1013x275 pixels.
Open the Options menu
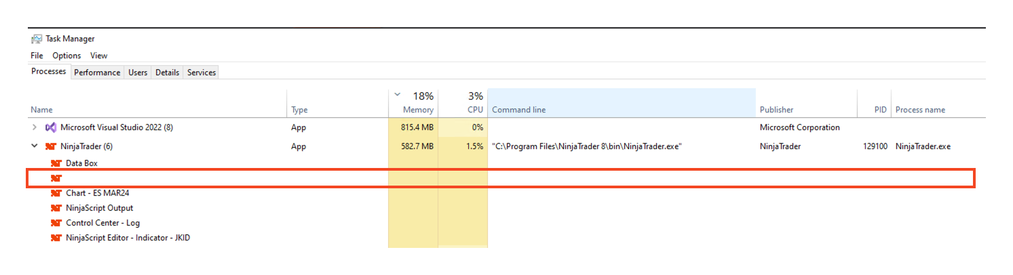(x=66, y=56)
